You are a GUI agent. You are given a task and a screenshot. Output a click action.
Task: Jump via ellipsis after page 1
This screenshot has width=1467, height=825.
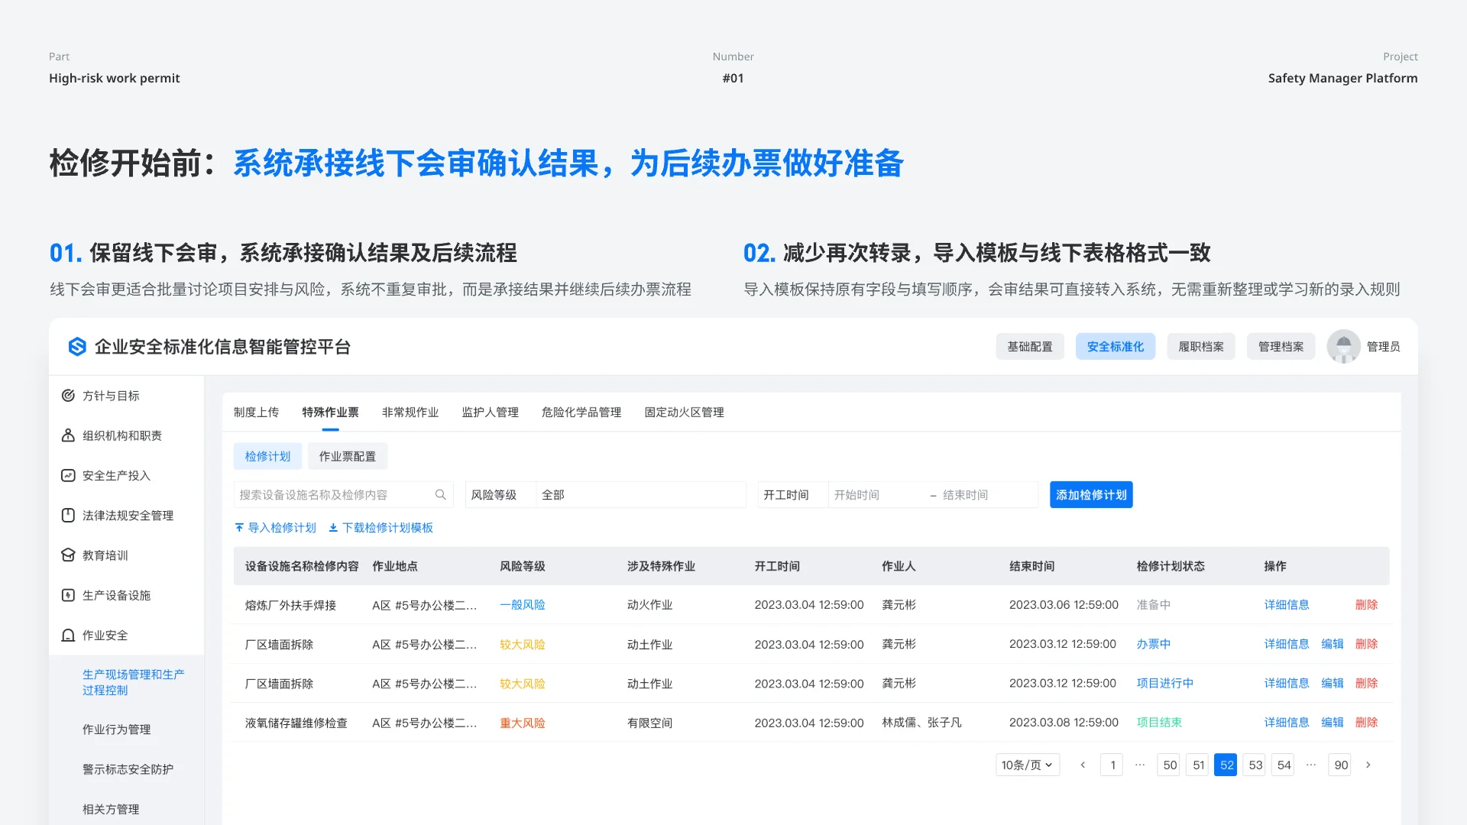(1140, 765)
